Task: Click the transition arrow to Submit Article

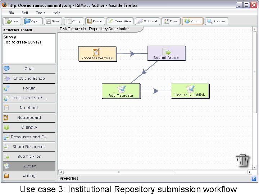Action: tap(132, 54)
